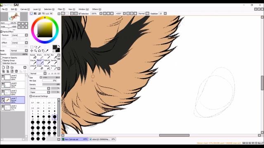Click the canvas horizontal scrollbar thumb
Screen dimensions: 264x148
174,135
